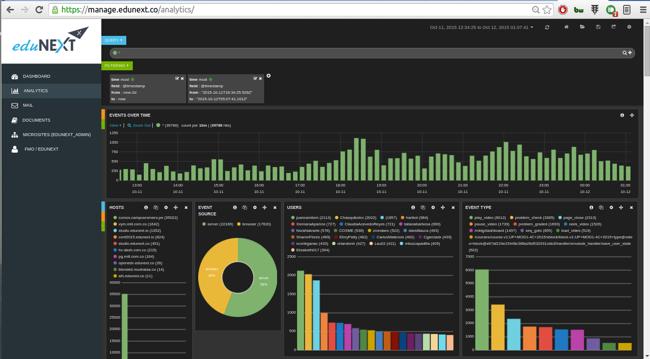Show info for Events Over Time panel

point(622,115)
